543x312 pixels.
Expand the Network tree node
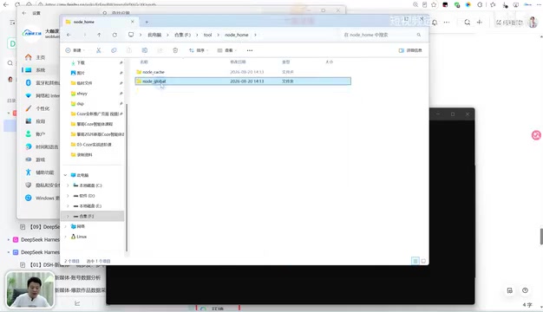click(x=65, y=226)
